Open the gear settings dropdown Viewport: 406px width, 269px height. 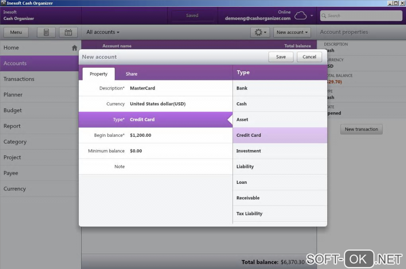[x=260, y=32]
